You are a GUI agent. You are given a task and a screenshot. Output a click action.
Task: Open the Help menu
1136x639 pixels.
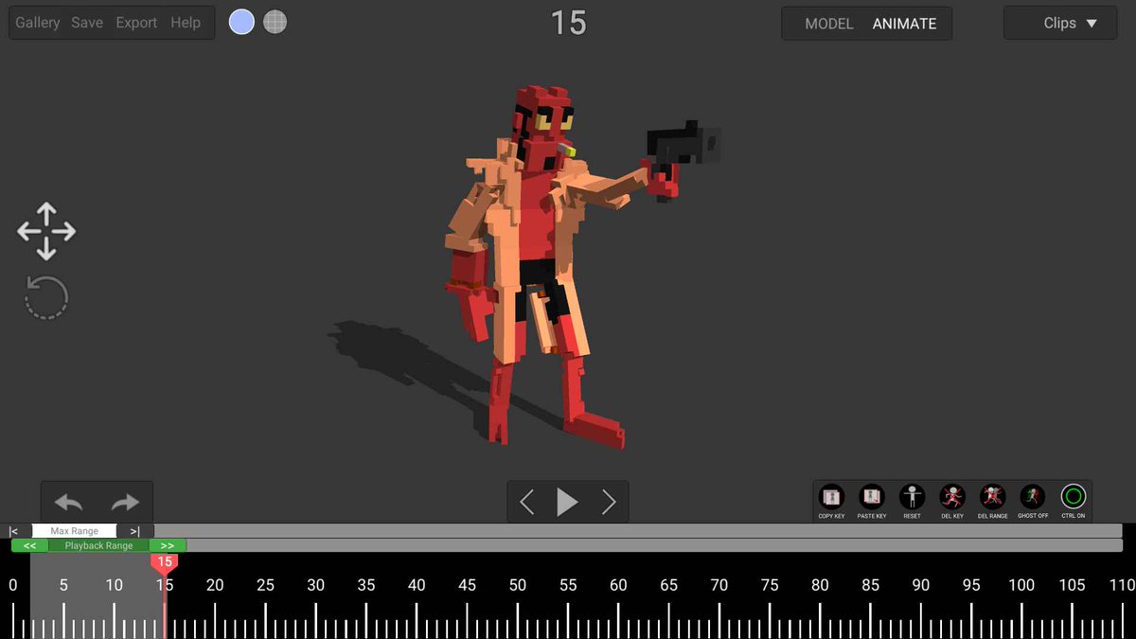(186, 23)
